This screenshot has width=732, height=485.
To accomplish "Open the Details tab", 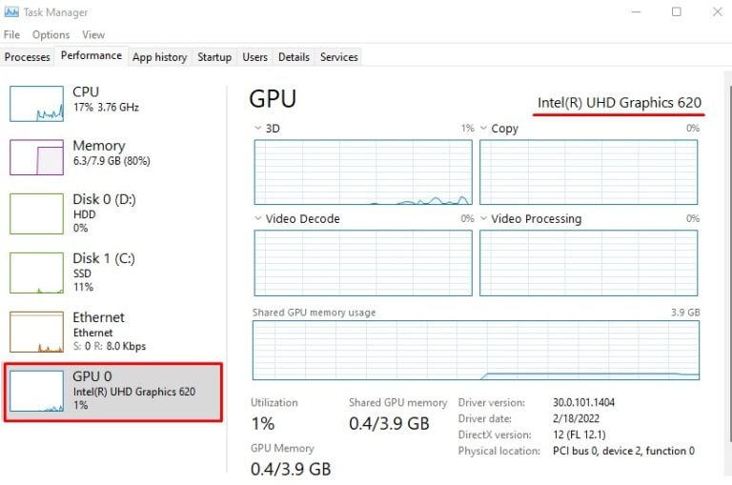I will [294, 57].
